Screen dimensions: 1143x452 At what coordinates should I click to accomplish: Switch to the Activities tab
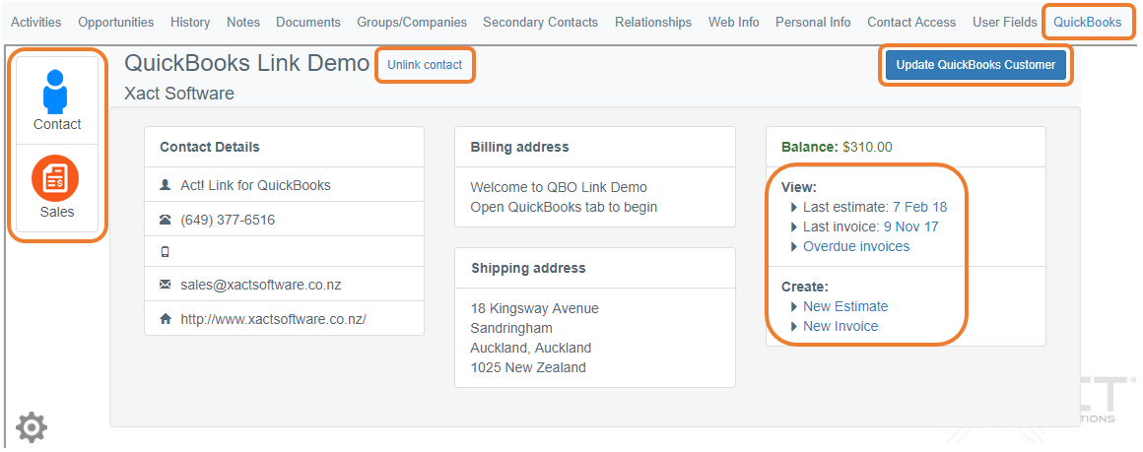coord(36,22)
